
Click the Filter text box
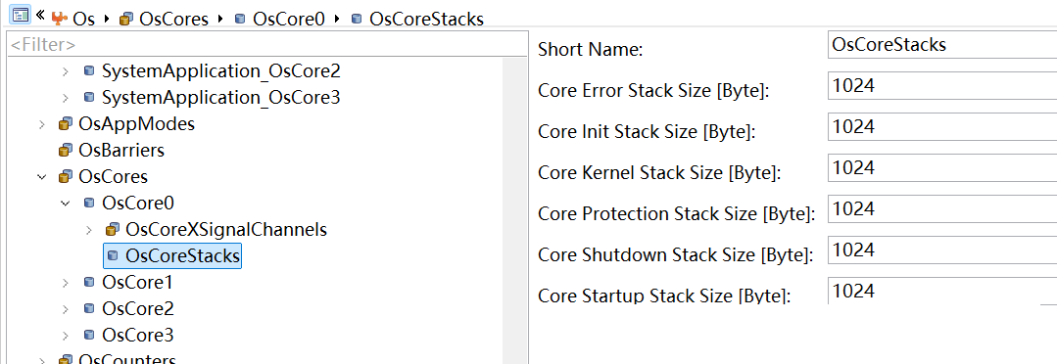pyautogui.click(x=266, y=45)
